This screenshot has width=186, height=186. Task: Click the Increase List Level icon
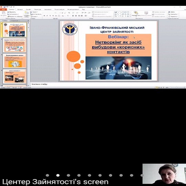point(85,13)
